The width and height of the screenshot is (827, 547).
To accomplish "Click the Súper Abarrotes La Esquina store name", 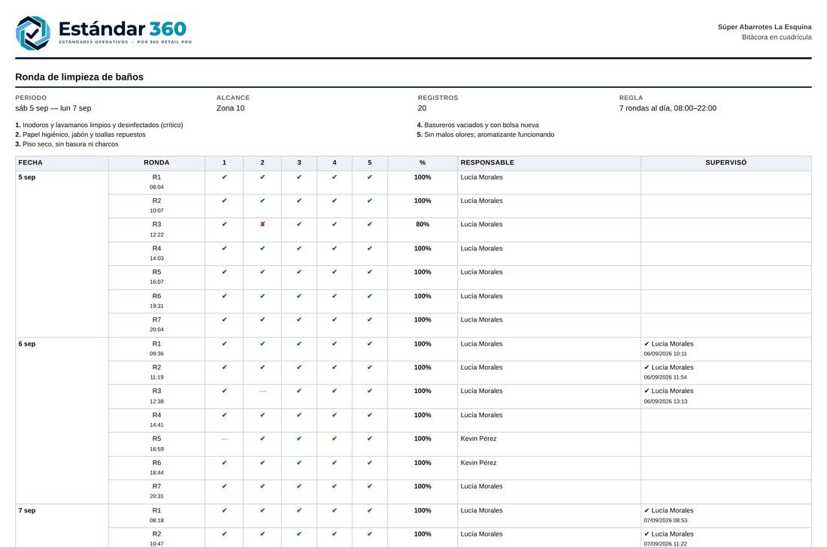I will point(765,27).
